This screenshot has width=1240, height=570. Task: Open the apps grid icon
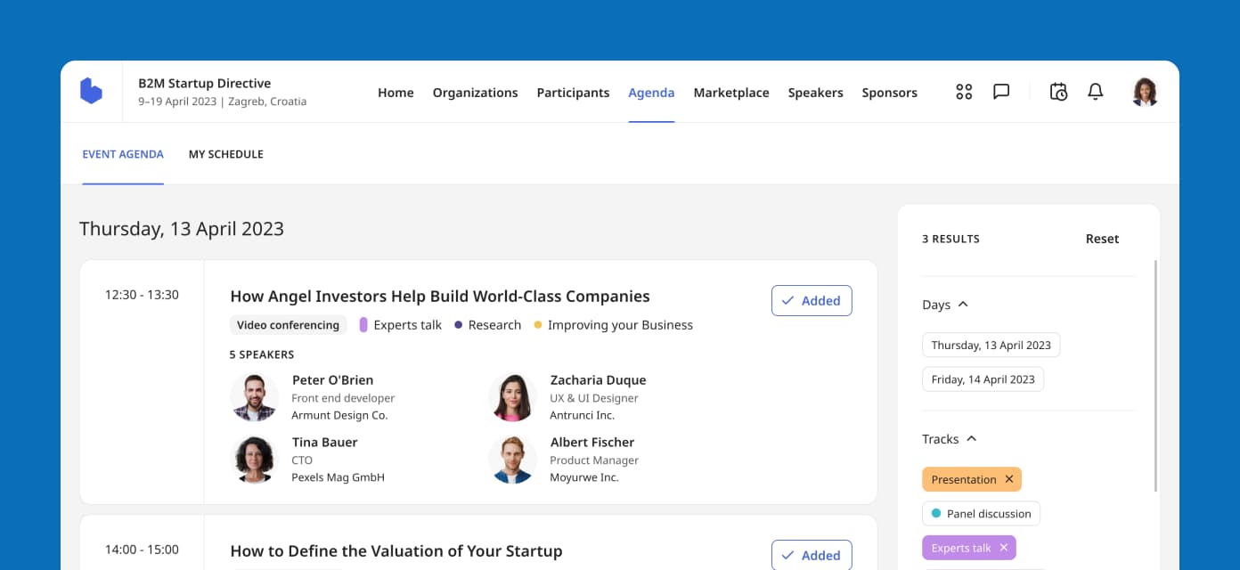[x=964, y=92]
